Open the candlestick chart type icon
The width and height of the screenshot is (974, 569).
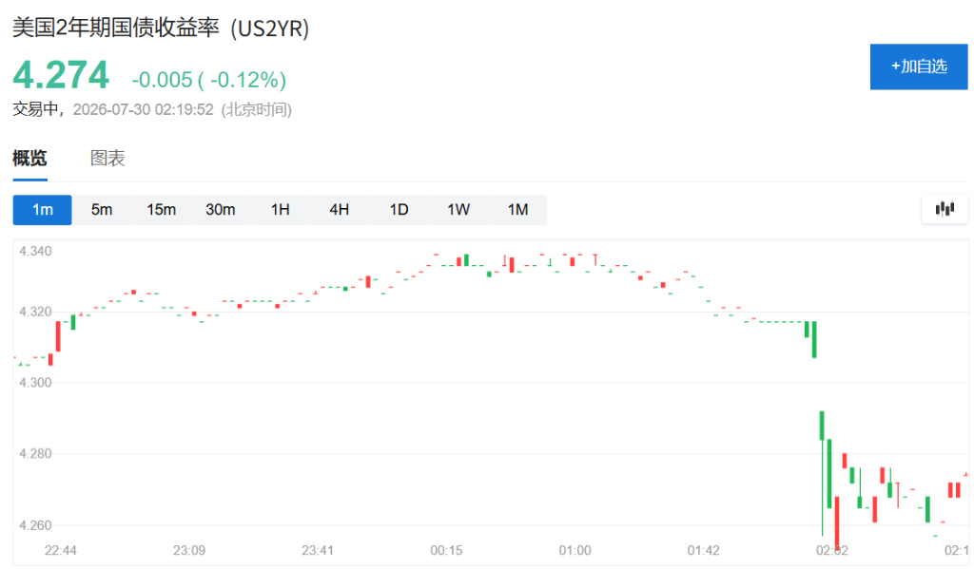(945, 209)
